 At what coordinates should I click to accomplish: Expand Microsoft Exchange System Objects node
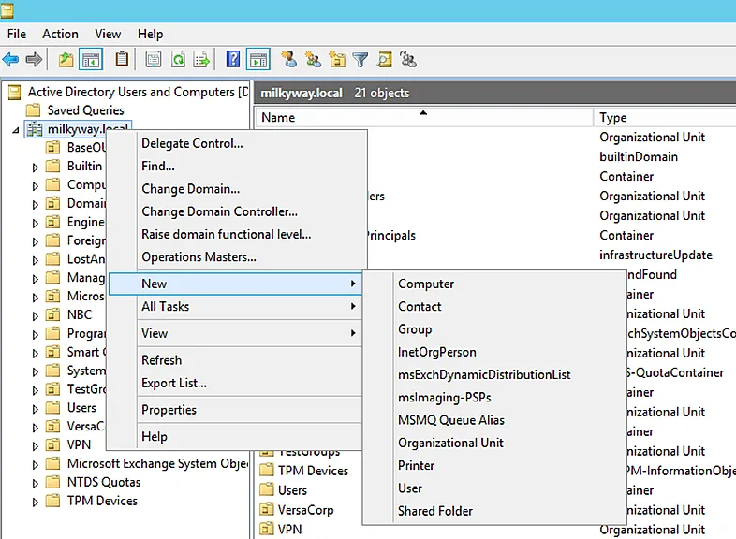click(x=36, y=465)
